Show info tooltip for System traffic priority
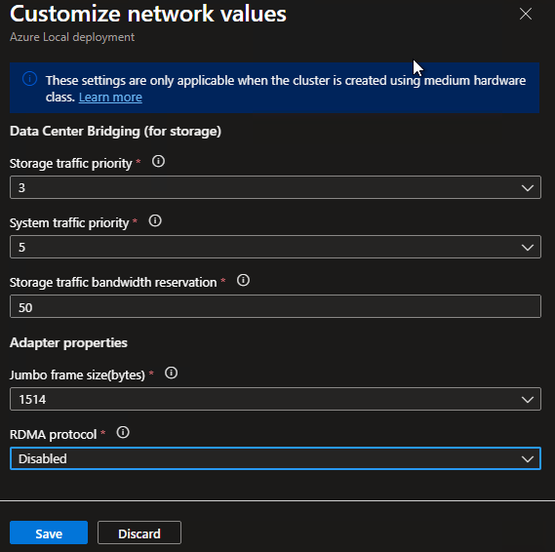This screenshot has height=552, width=555. (155, 220)
